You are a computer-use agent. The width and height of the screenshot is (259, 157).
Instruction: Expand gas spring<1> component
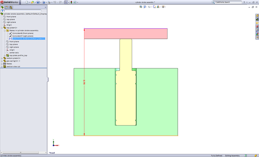coord(2,61)
